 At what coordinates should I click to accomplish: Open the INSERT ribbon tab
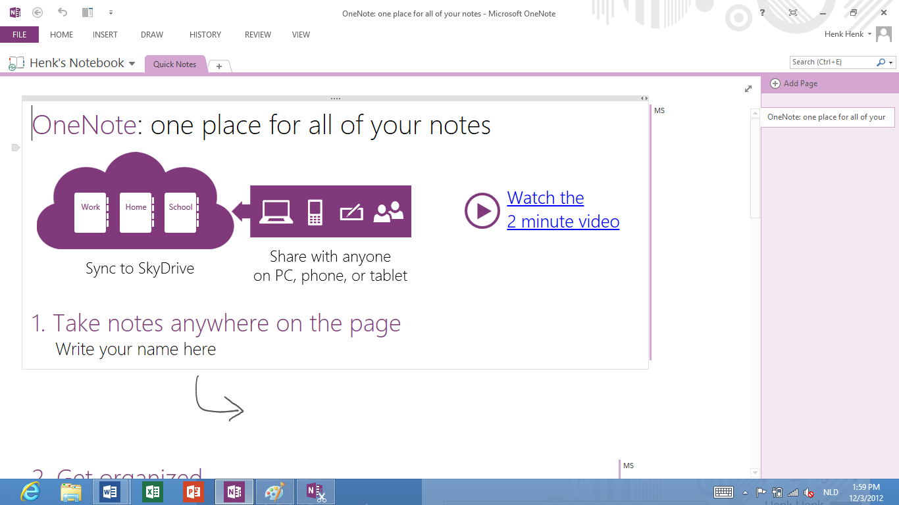[105, 34]
